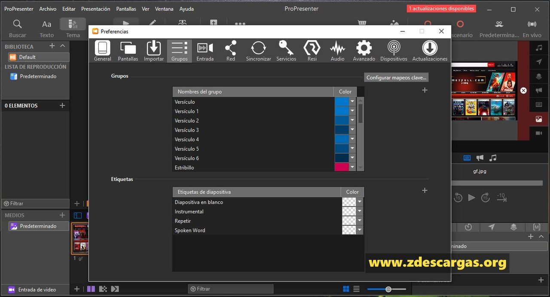The image size is (550, 297).
Task: Click the Texto toolbar icon
Action: coord(46,28)
